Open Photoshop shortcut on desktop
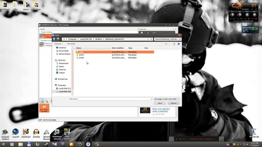 pos(57,134)
